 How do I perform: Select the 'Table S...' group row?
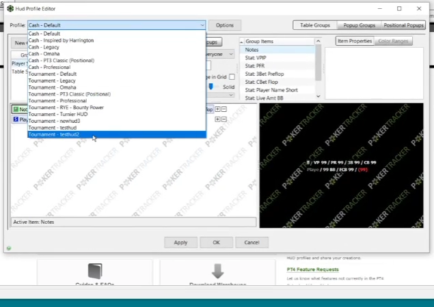point(20,72)
